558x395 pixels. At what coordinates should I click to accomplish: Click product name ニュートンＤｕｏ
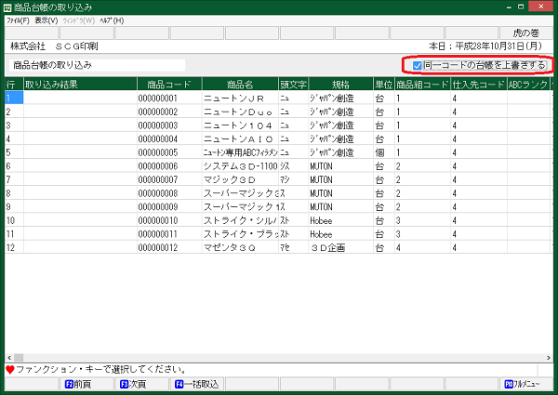click(238, 112)
